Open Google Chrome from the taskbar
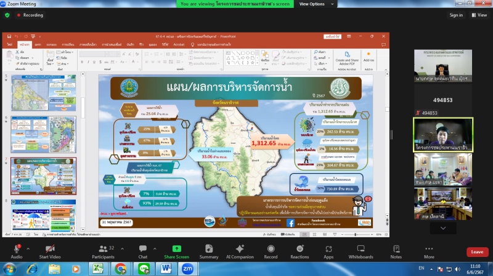 coord(120,269)
